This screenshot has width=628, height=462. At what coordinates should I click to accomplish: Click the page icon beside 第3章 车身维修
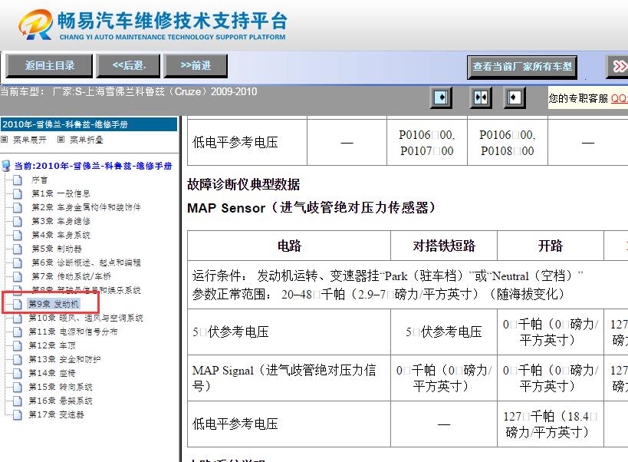tap(17, 221)
